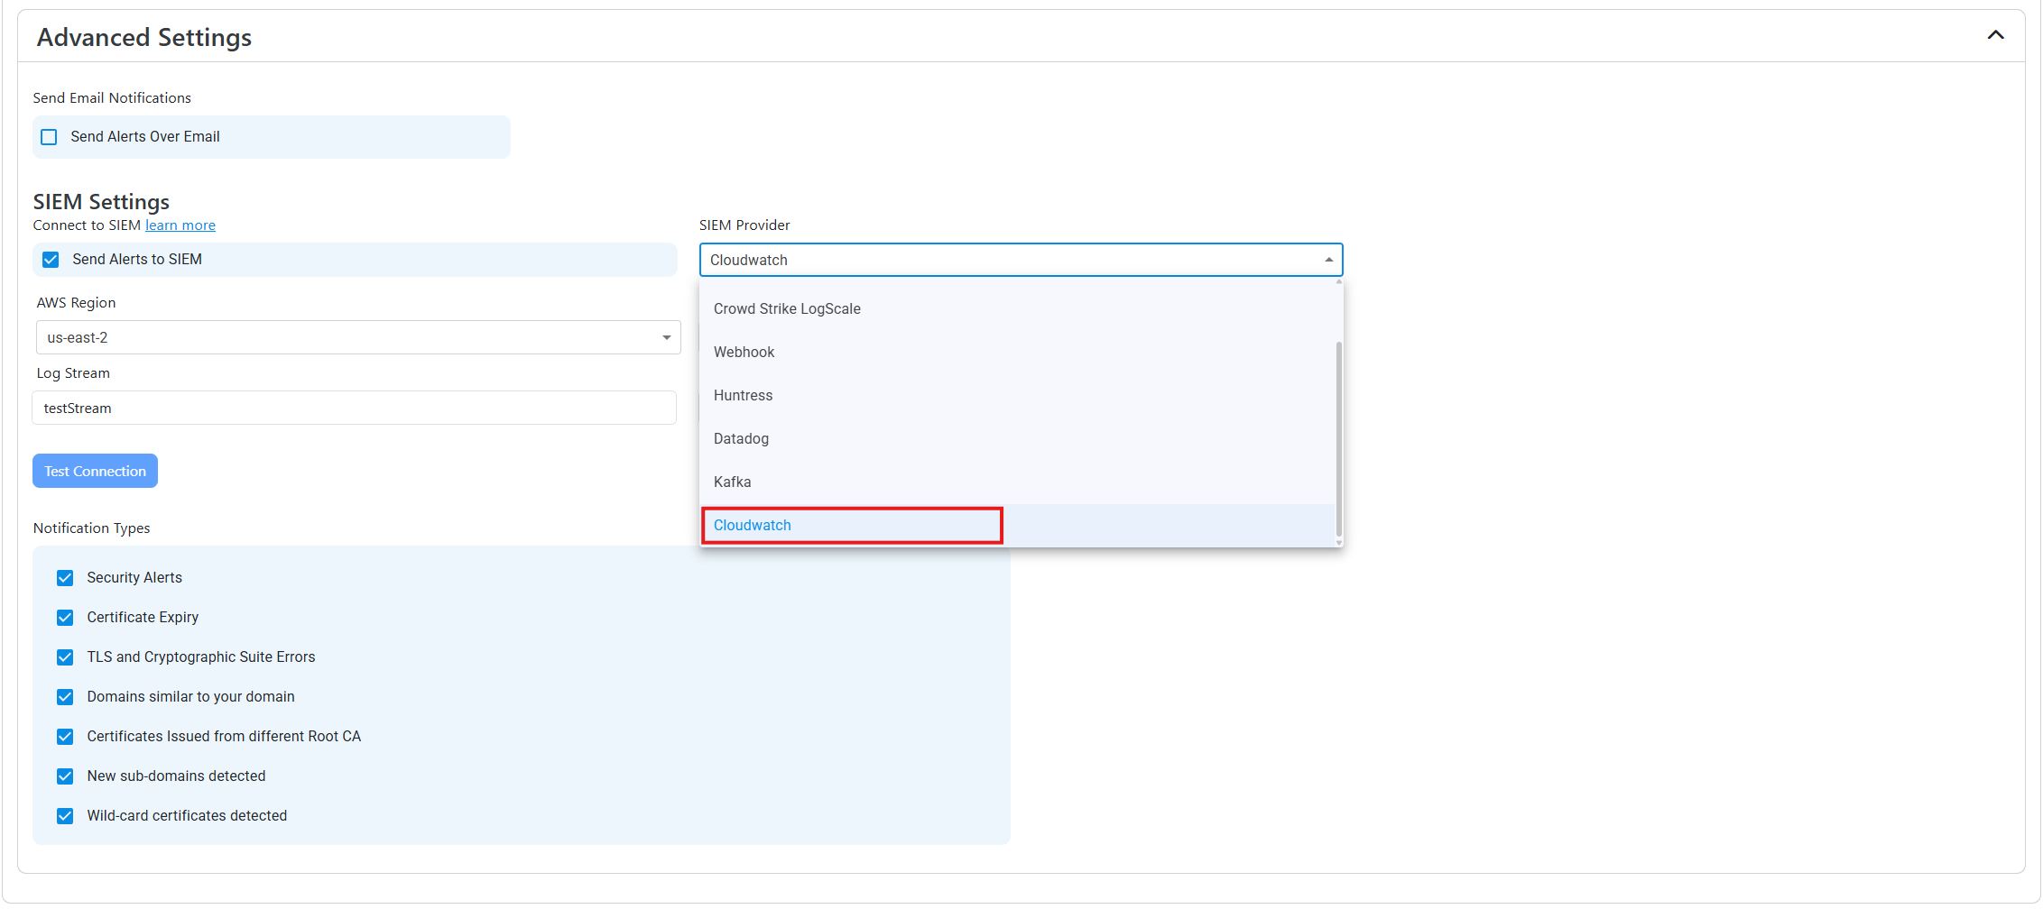Open the learn more link

[180, 225]
